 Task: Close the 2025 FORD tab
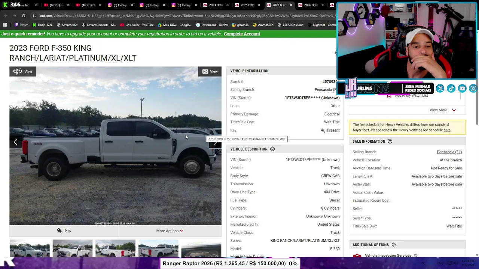click(x=259, y=5)
